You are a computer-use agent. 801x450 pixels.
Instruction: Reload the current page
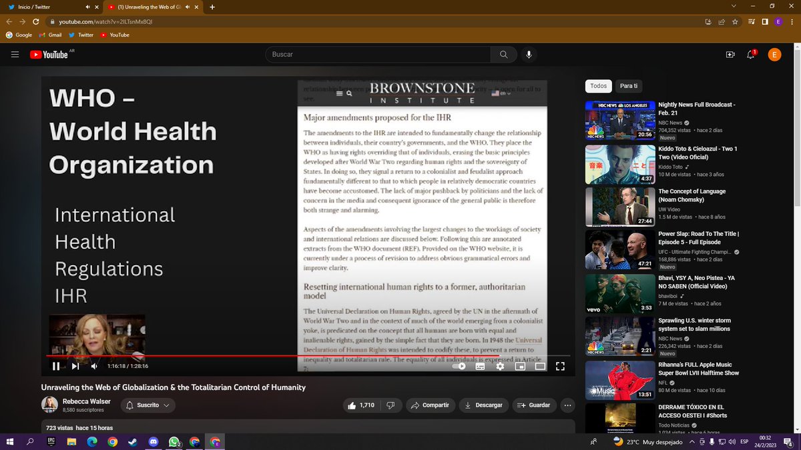click(35, 21)
